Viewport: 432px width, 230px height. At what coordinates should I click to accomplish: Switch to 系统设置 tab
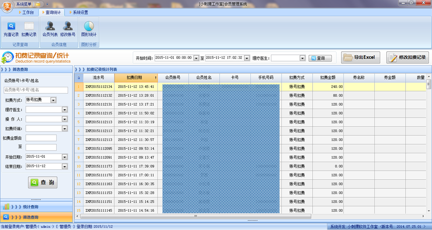(x=79, y=12)
